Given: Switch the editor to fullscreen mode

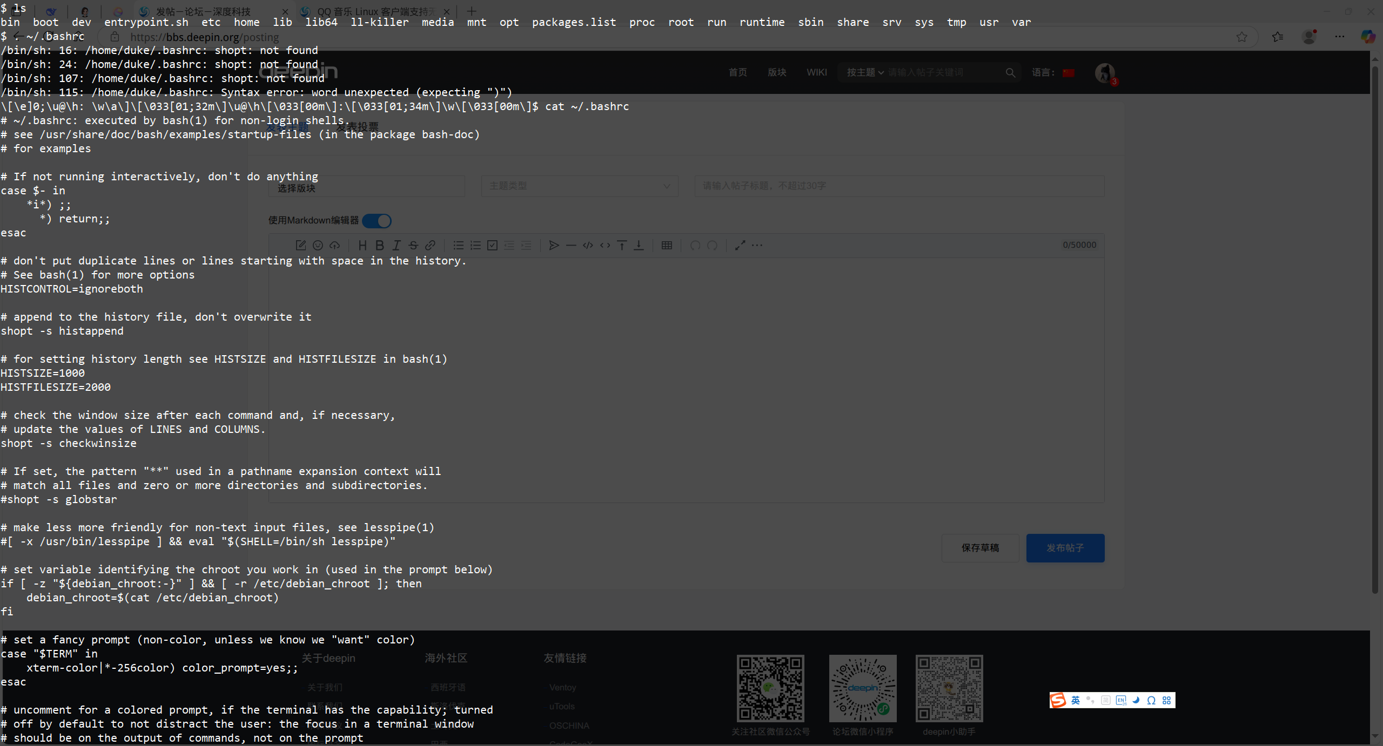Looking at the screenshot, I should [x=740, y=245].
